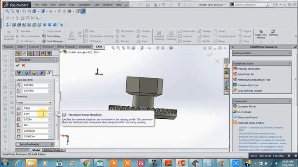Open Property Tab Builder
The image size is (298, 167).
247,69
